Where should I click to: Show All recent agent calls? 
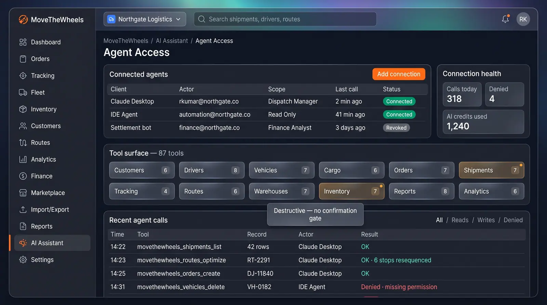click(439, 220)
